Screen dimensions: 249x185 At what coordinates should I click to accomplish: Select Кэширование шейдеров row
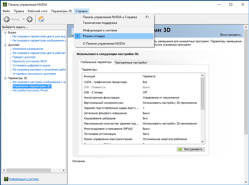pos(141,119)
